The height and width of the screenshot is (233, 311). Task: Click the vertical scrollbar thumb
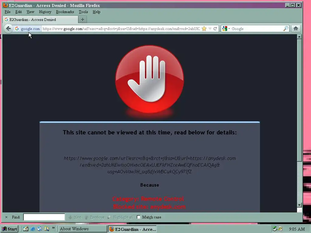tap(299, 100)
